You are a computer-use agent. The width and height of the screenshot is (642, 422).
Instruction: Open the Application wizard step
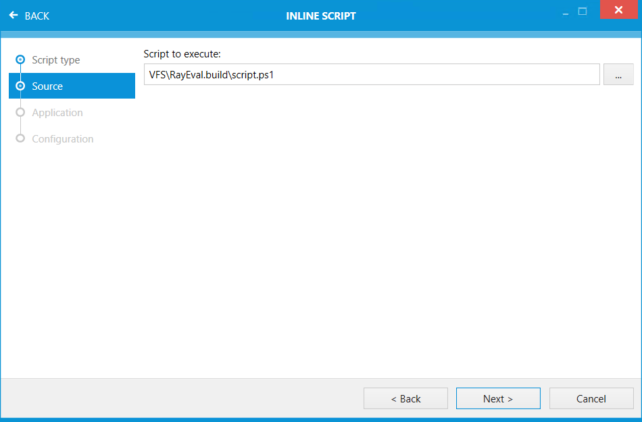[x=57, y=113]
